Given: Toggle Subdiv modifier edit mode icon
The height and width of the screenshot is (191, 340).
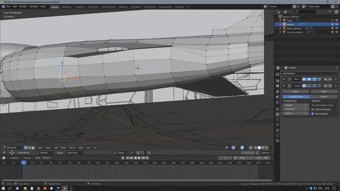Looking at the screenshot, I should [x=314, y=86].
